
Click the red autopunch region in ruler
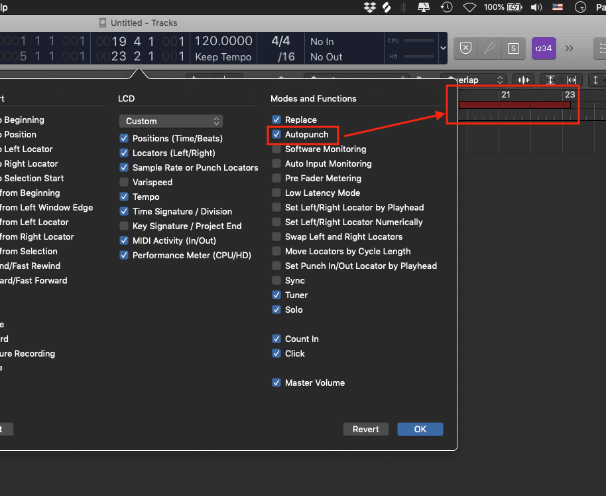click(x=514, y=105)
